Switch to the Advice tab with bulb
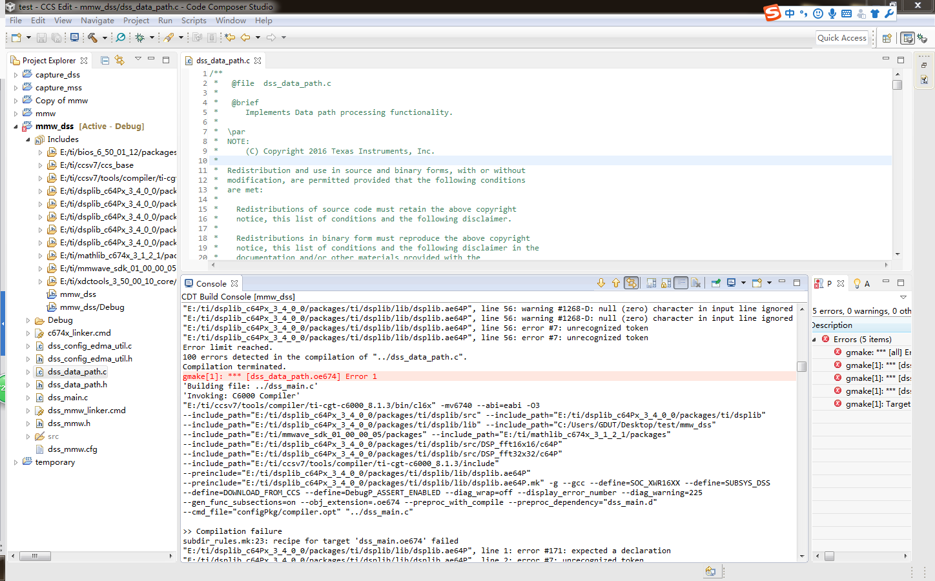The width and height of the screenshot is (935, 581). pos(862,283)
